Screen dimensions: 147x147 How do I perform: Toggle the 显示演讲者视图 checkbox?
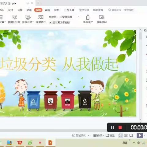(50, 22)
